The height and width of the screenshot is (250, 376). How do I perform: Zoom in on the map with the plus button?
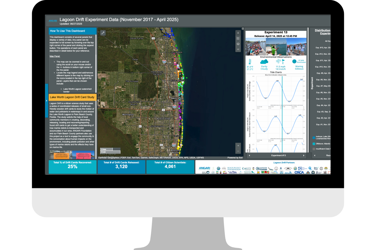(238, 145)
